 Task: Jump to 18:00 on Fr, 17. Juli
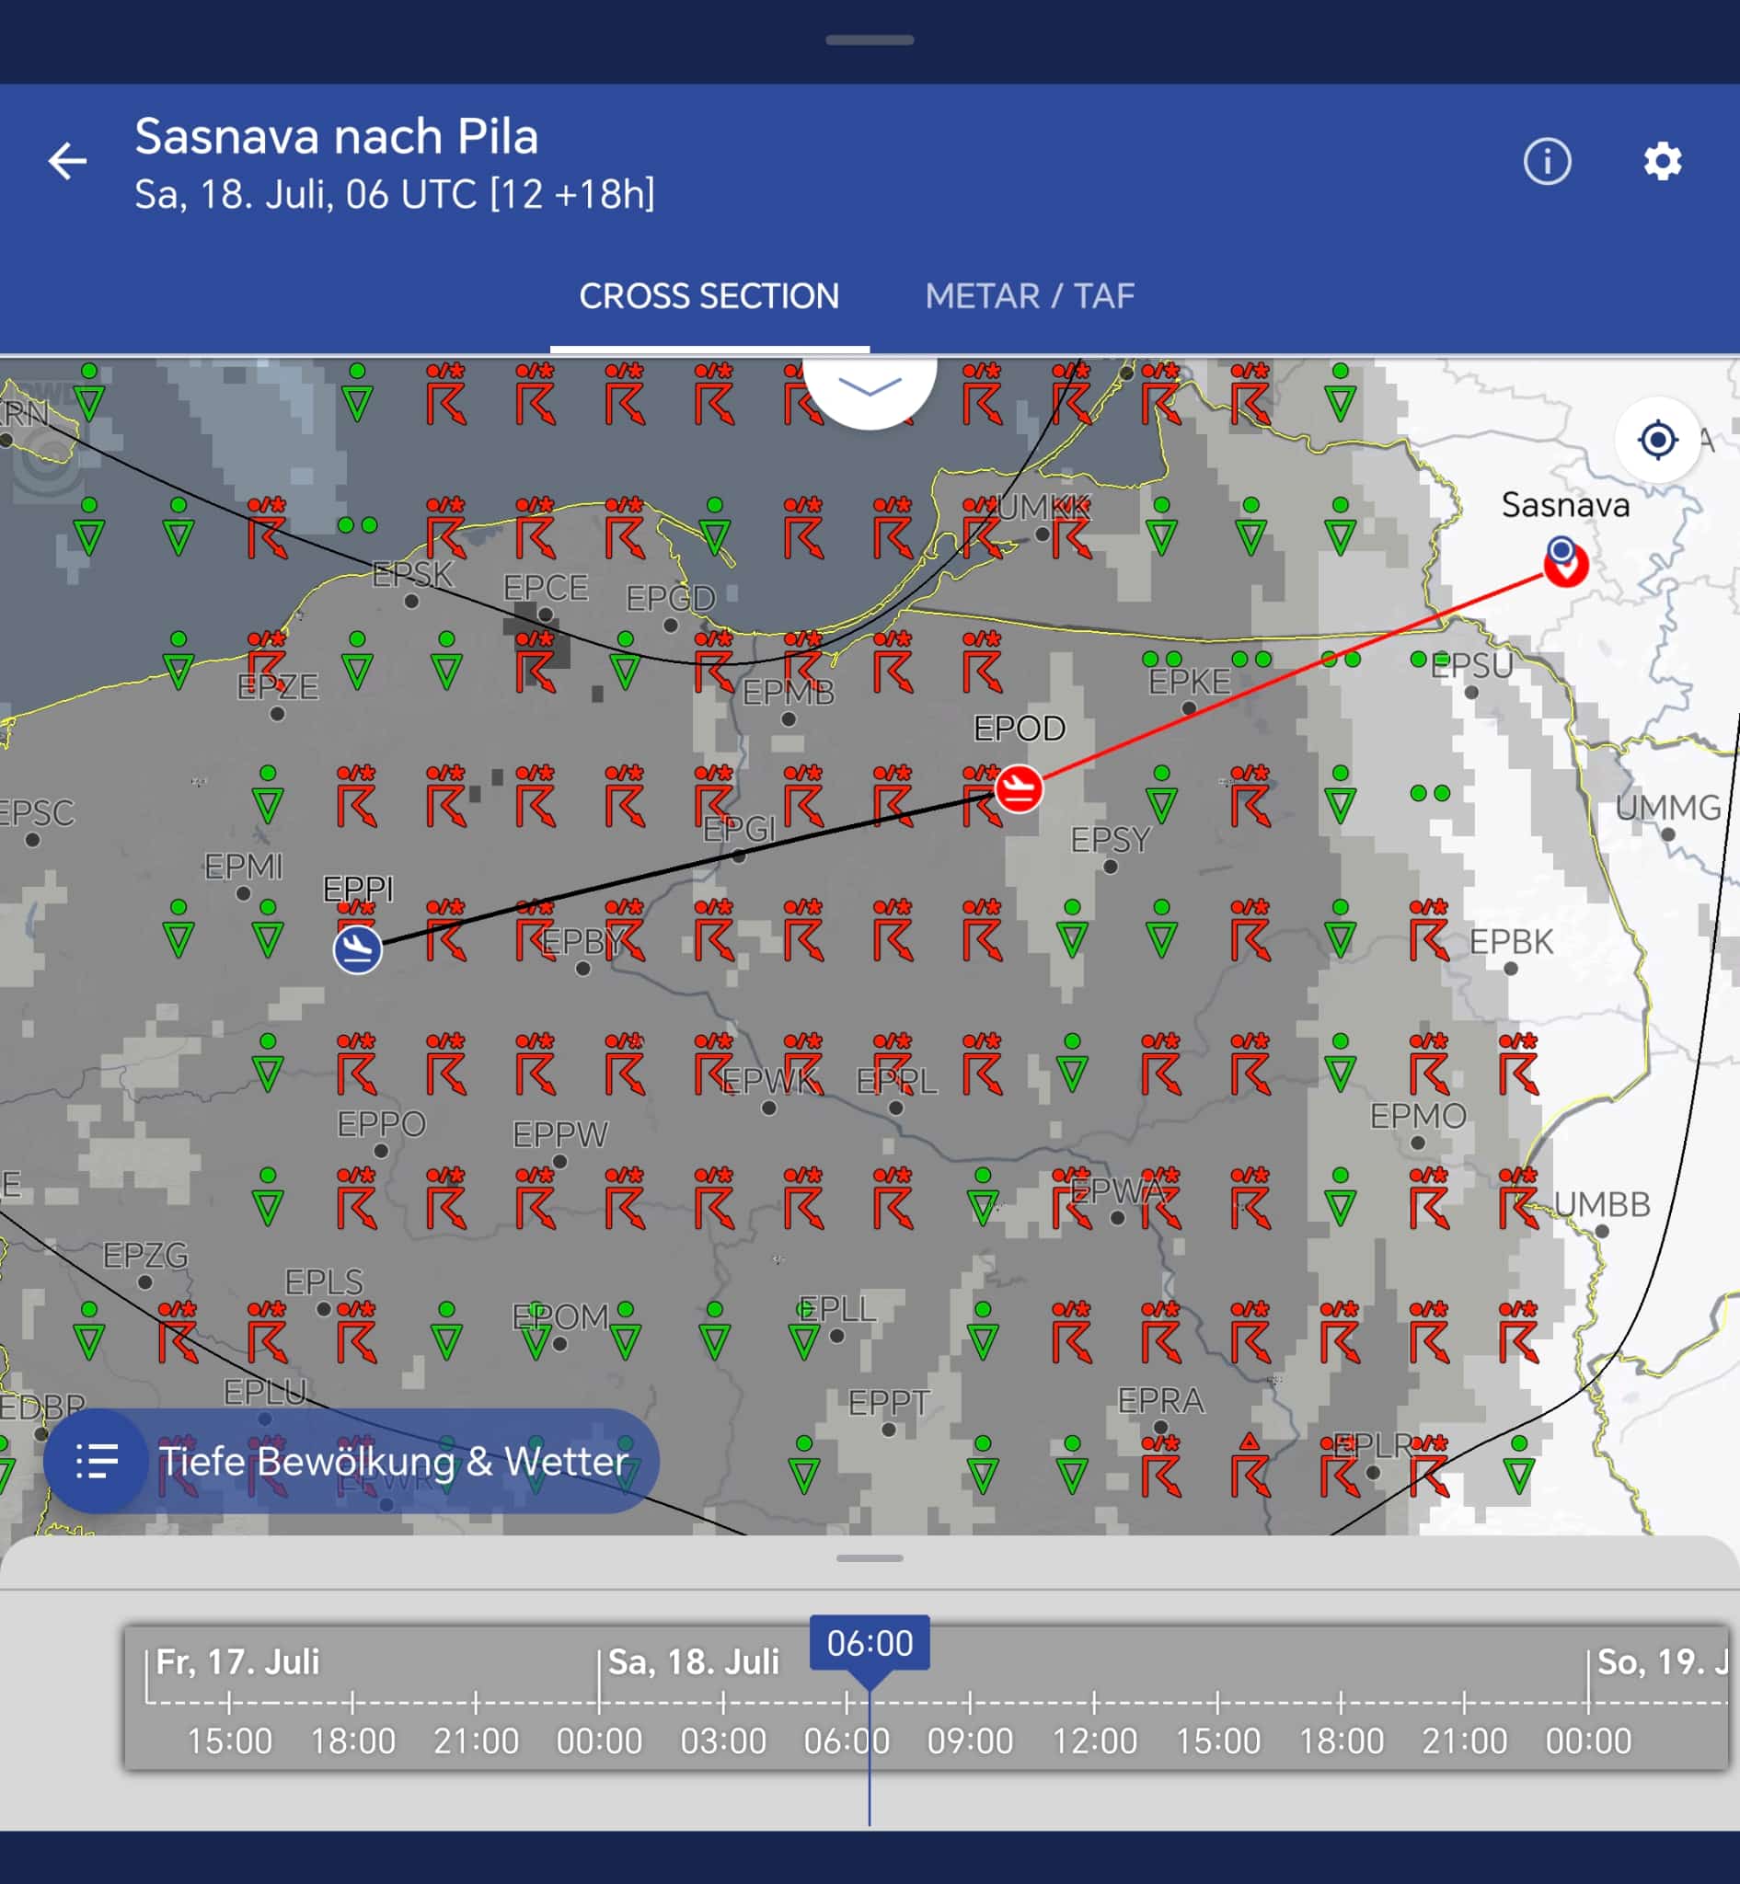click(353, 1740)
